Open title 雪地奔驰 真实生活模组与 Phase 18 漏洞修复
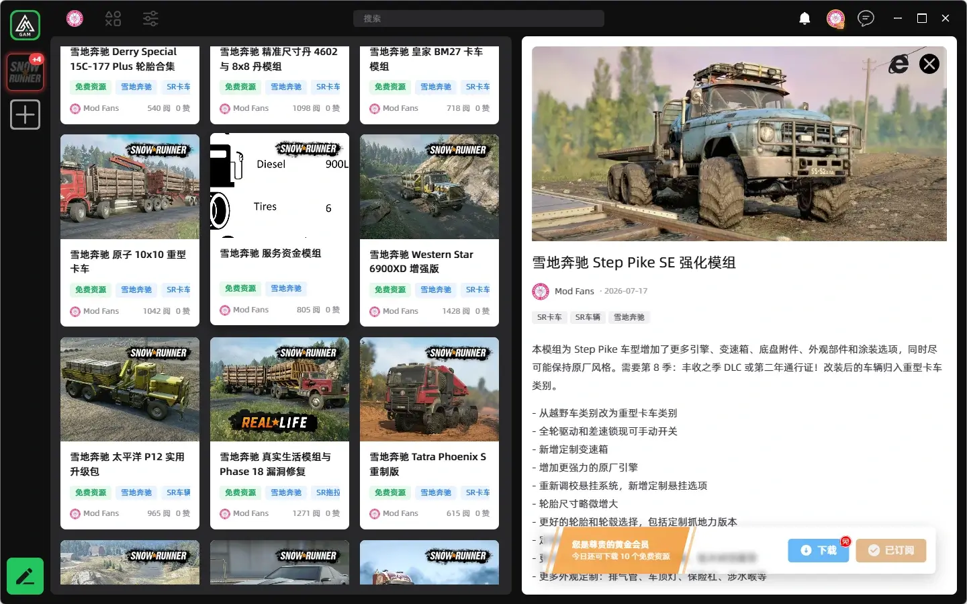This screenshot has width=967, height=604. pyautogui.click(x=275, y=464)
